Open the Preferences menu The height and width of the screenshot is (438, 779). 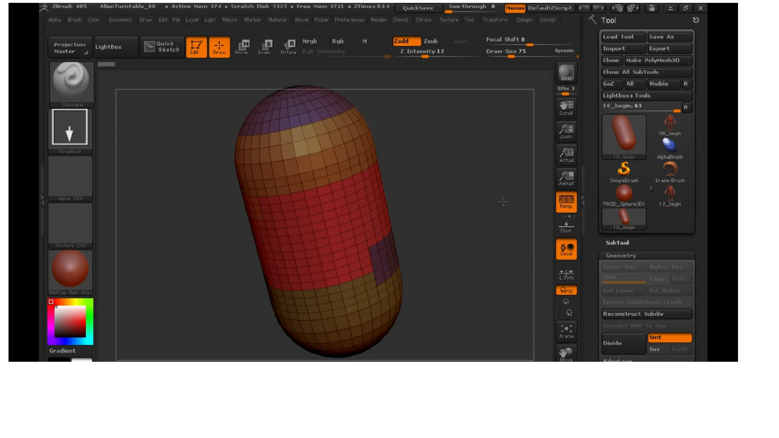[x=349, y=19]
